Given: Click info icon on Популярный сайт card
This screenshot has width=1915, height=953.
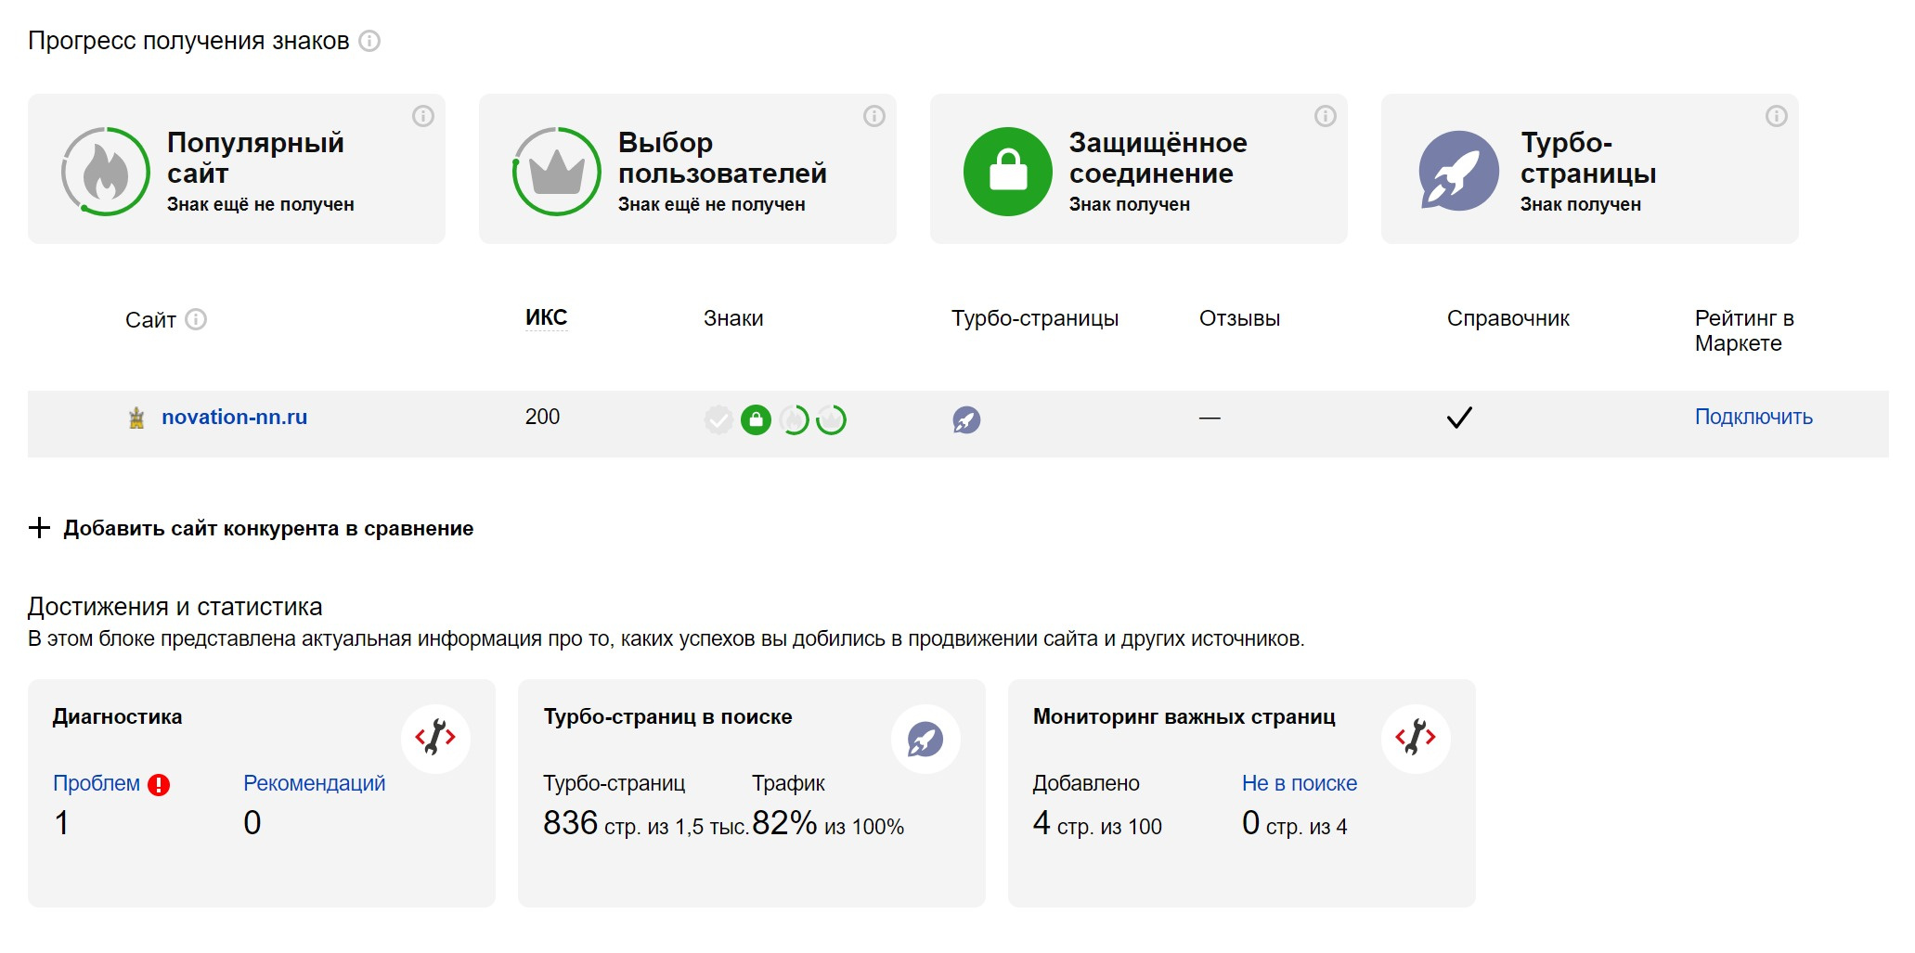Looking at the screenshot, I should tap(423, 116).
